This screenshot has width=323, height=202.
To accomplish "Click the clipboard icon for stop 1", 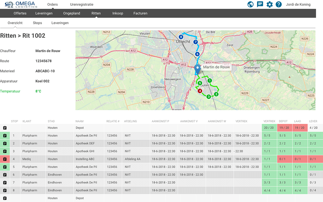I will [x=5, y=136].
